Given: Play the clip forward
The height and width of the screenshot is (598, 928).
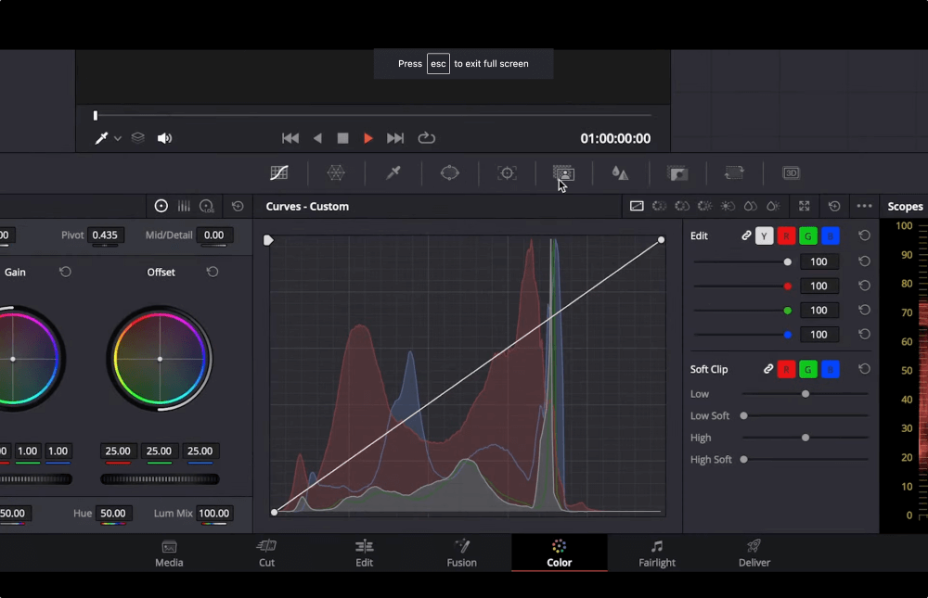Looking at the screenshot, I should click(368, 138).
